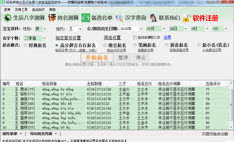Expand the birth year 2015年 dropdown
234x142 pixels.
pyautogui.click(x=141, y=29)
